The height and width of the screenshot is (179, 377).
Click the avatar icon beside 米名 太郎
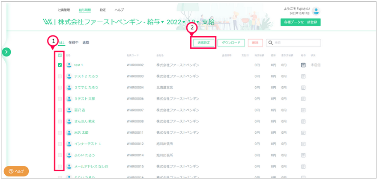[x=69, y=132]
